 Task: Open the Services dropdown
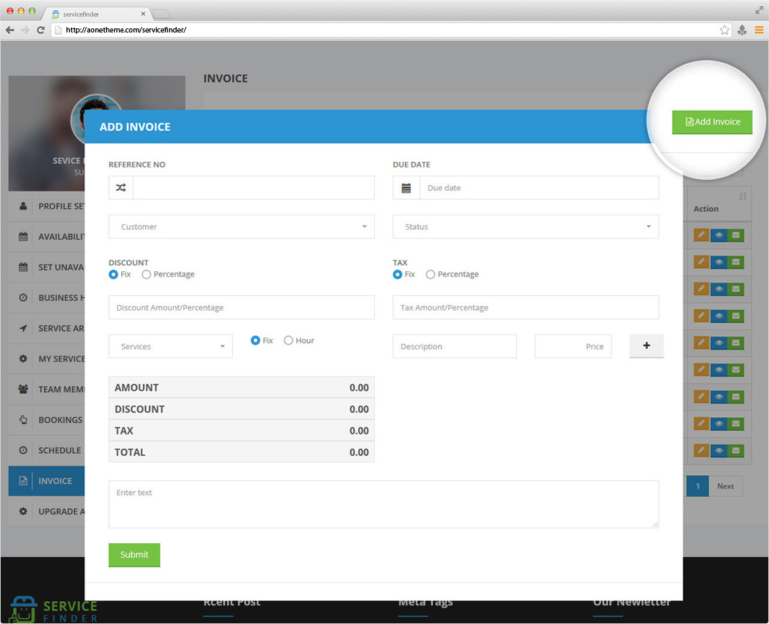click(x=170, y=347)
